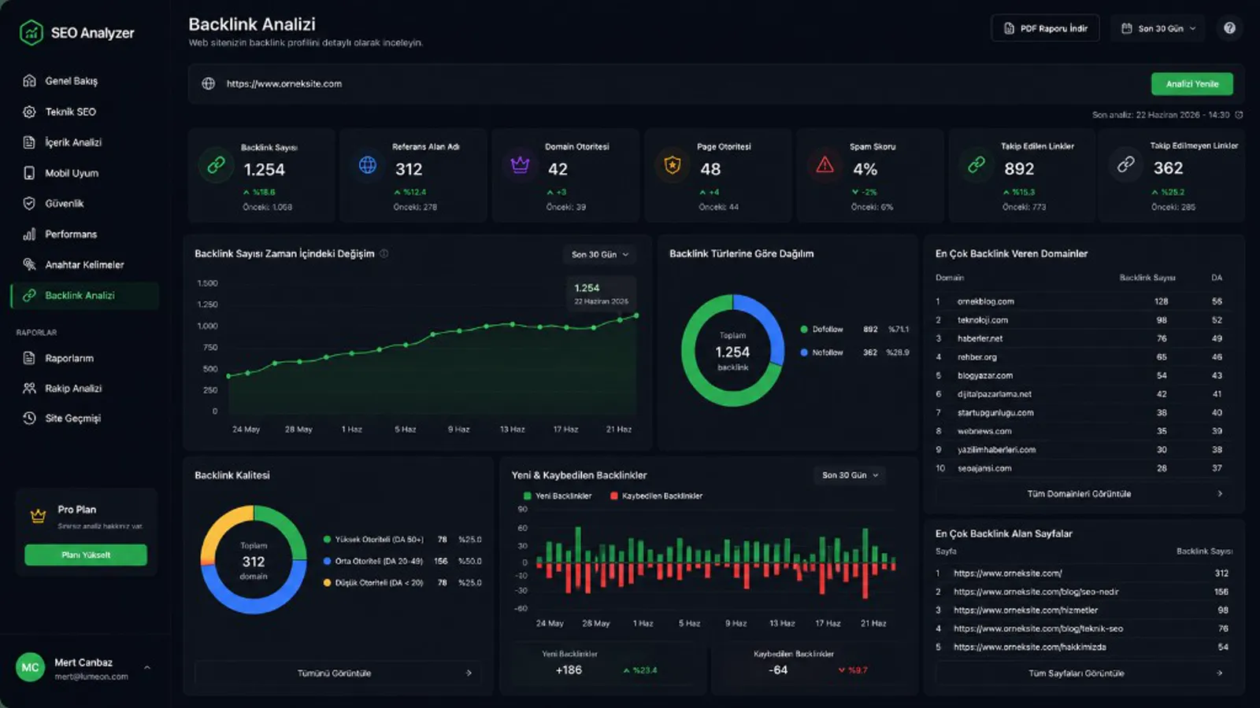Screen dimensions: 1260x708
Task: Click the "https://www.orneksite.com/hakkimizda" page row
Action: 1082,647
